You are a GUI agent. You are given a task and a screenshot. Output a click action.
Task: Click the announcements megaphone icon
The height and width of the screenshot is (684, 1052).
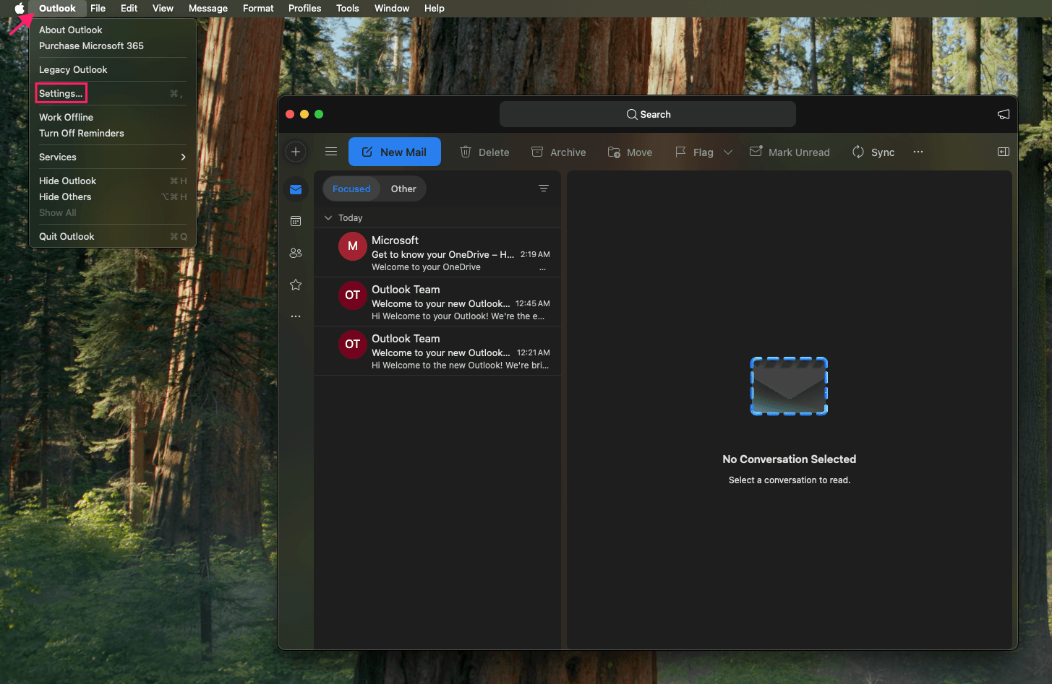(1004, 114)
